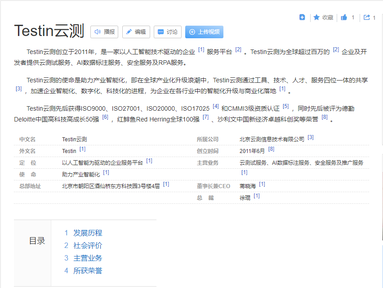The height and width of the screenshot is (288, 383).
Task: Click reference [2] after 服务平台 in intro
Action: click(x=238, y=49)
